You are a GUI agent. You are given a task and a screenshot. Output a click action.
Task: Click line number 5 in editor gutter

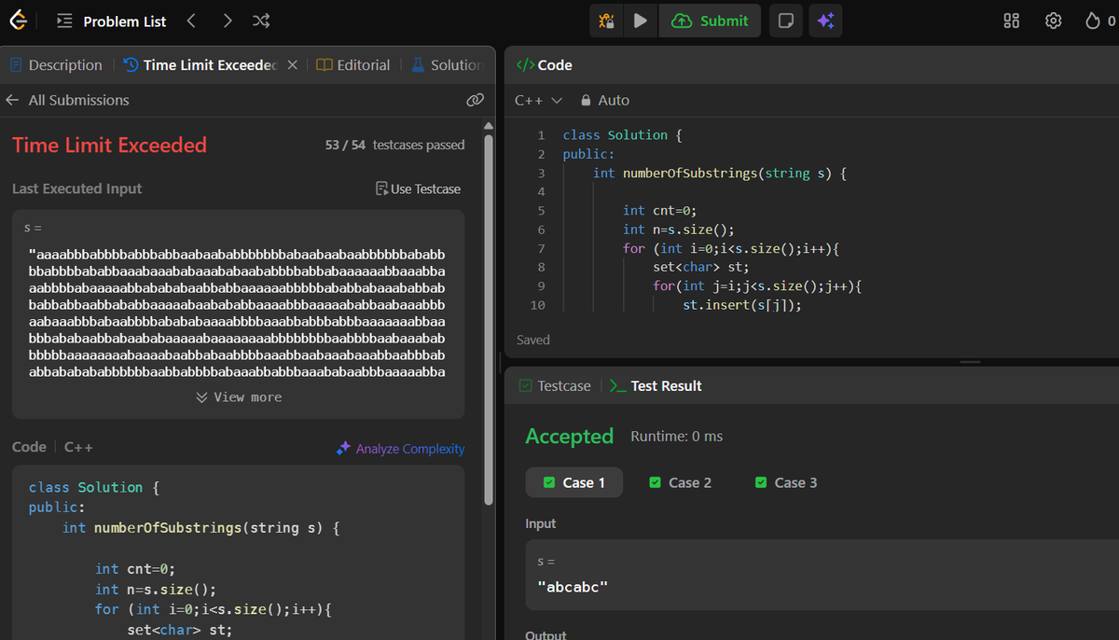(x=541, y=210)
